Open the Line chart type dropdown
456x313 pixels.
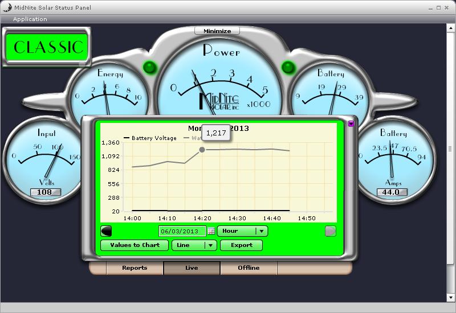[x=194, y=245]
